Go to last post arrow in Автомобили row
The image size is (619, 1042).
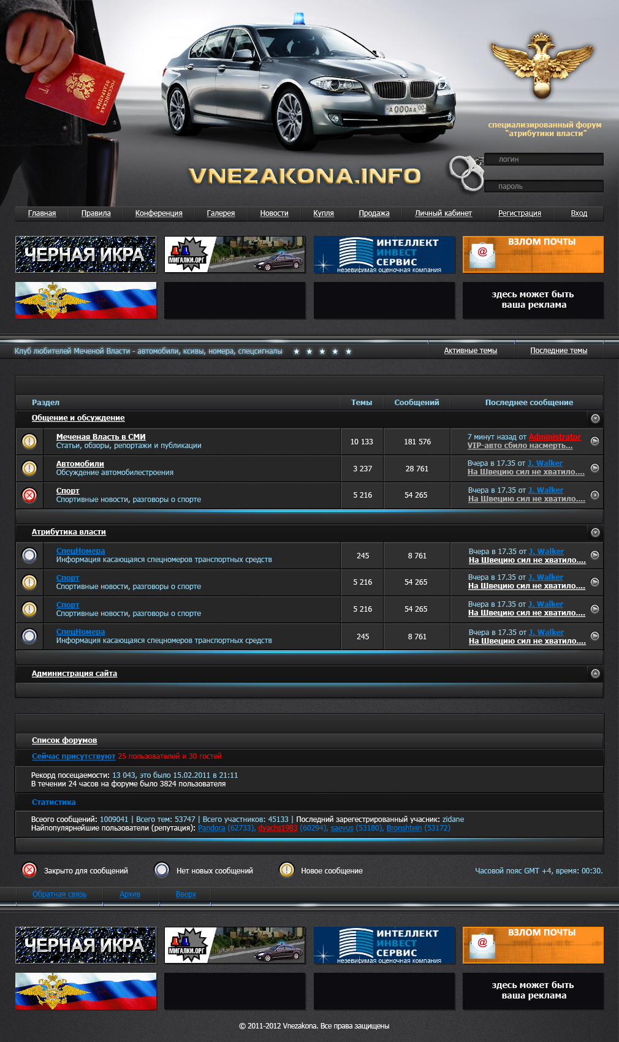click(594, 468)
